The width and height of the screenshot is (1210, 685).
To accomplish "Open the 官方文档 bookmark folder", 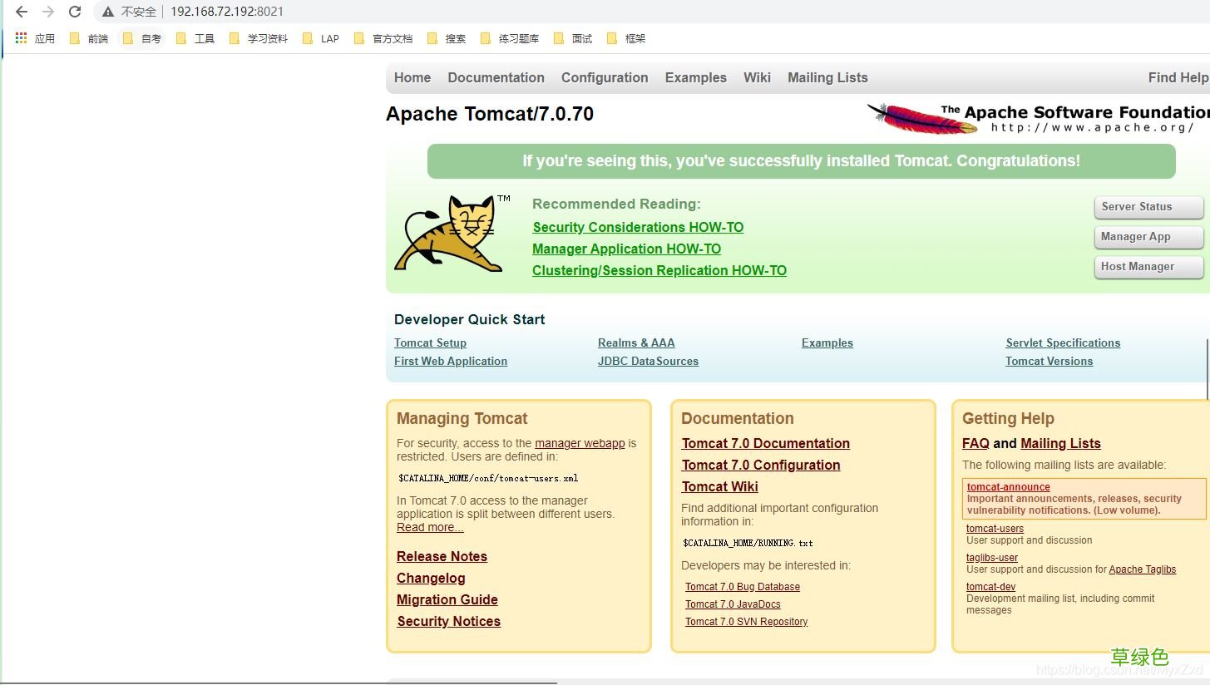I will click(383, 38).
